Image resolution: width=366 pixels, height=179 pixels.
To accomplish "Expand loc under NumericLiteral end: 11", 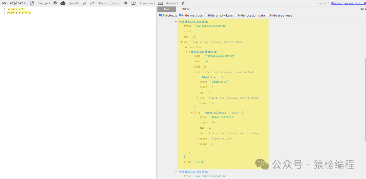I will point(197,133).
